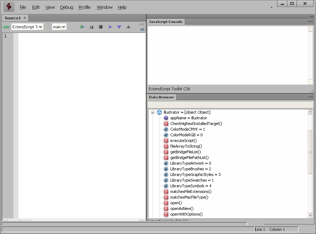The width and height of the screenshot is (316, 234).
Task: Click the Data Browser vertical scrollbar thumb
Action: point(310,152)
